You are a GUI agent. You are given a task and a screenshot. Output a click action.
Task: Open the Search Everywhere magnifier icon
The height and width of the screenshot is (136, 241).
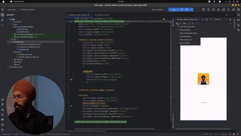(x=229, y=9)
